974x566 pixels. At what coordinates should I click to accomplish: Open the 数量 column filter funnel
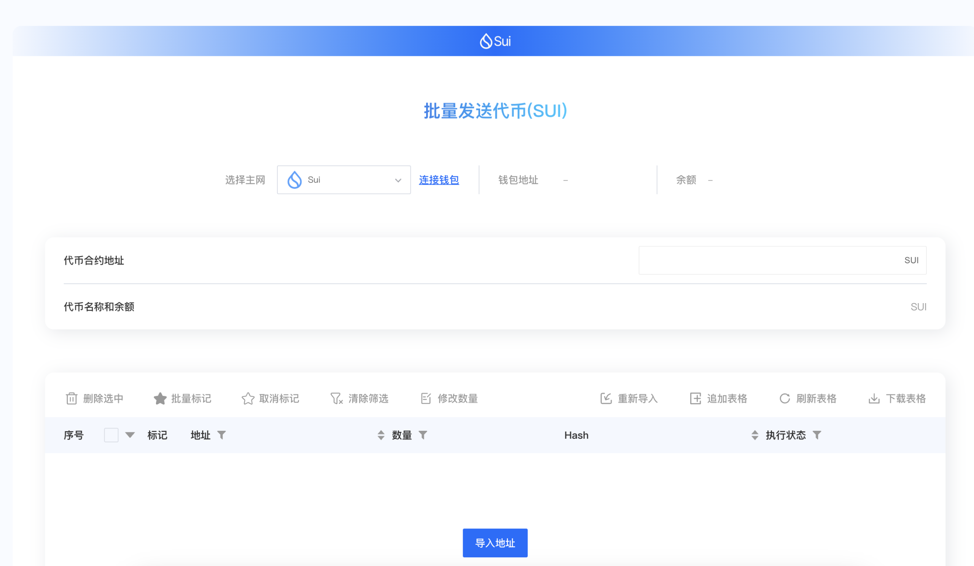[423, 435]
